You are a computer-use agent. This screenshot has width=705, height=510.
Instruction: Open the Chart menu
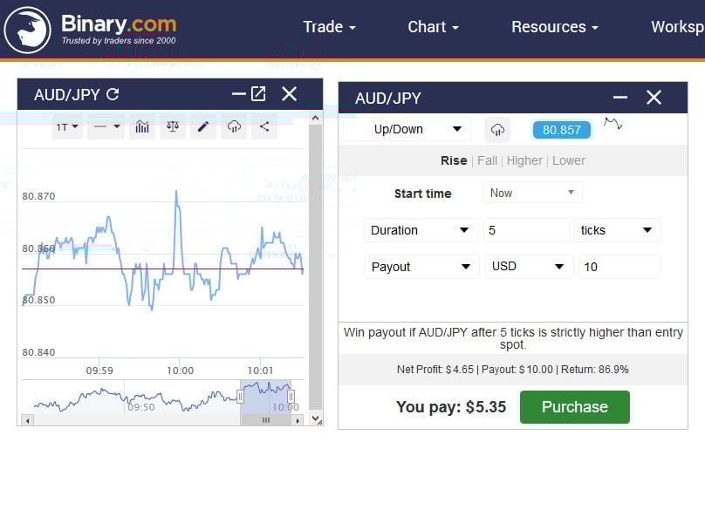pos(433,27)
